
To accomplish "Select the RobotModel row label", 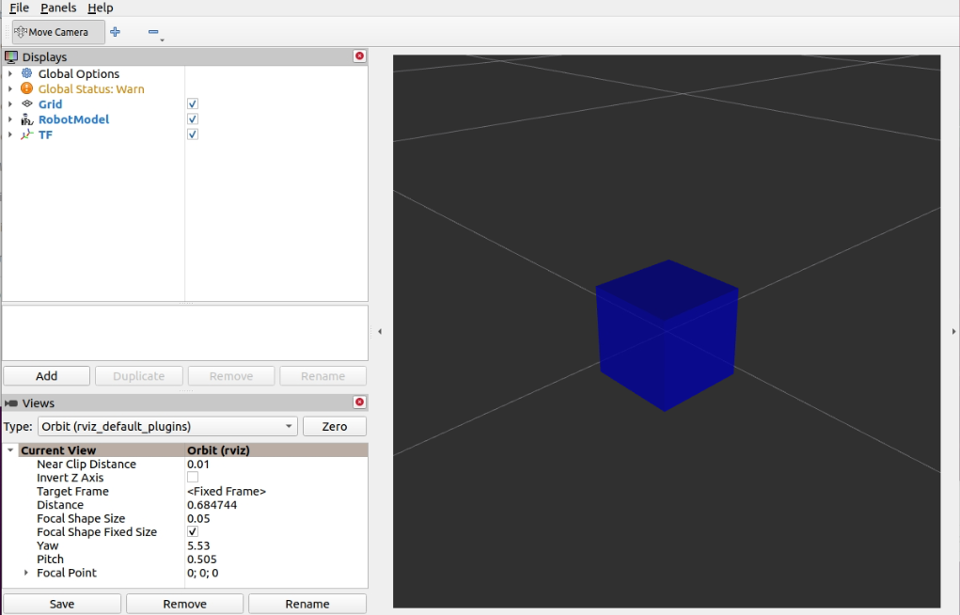I will tap(73, 119).
